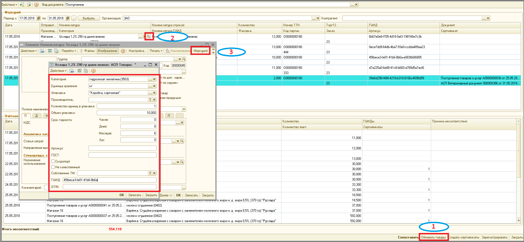Open Файлы with the paperclip button

(x=87, y=51)
